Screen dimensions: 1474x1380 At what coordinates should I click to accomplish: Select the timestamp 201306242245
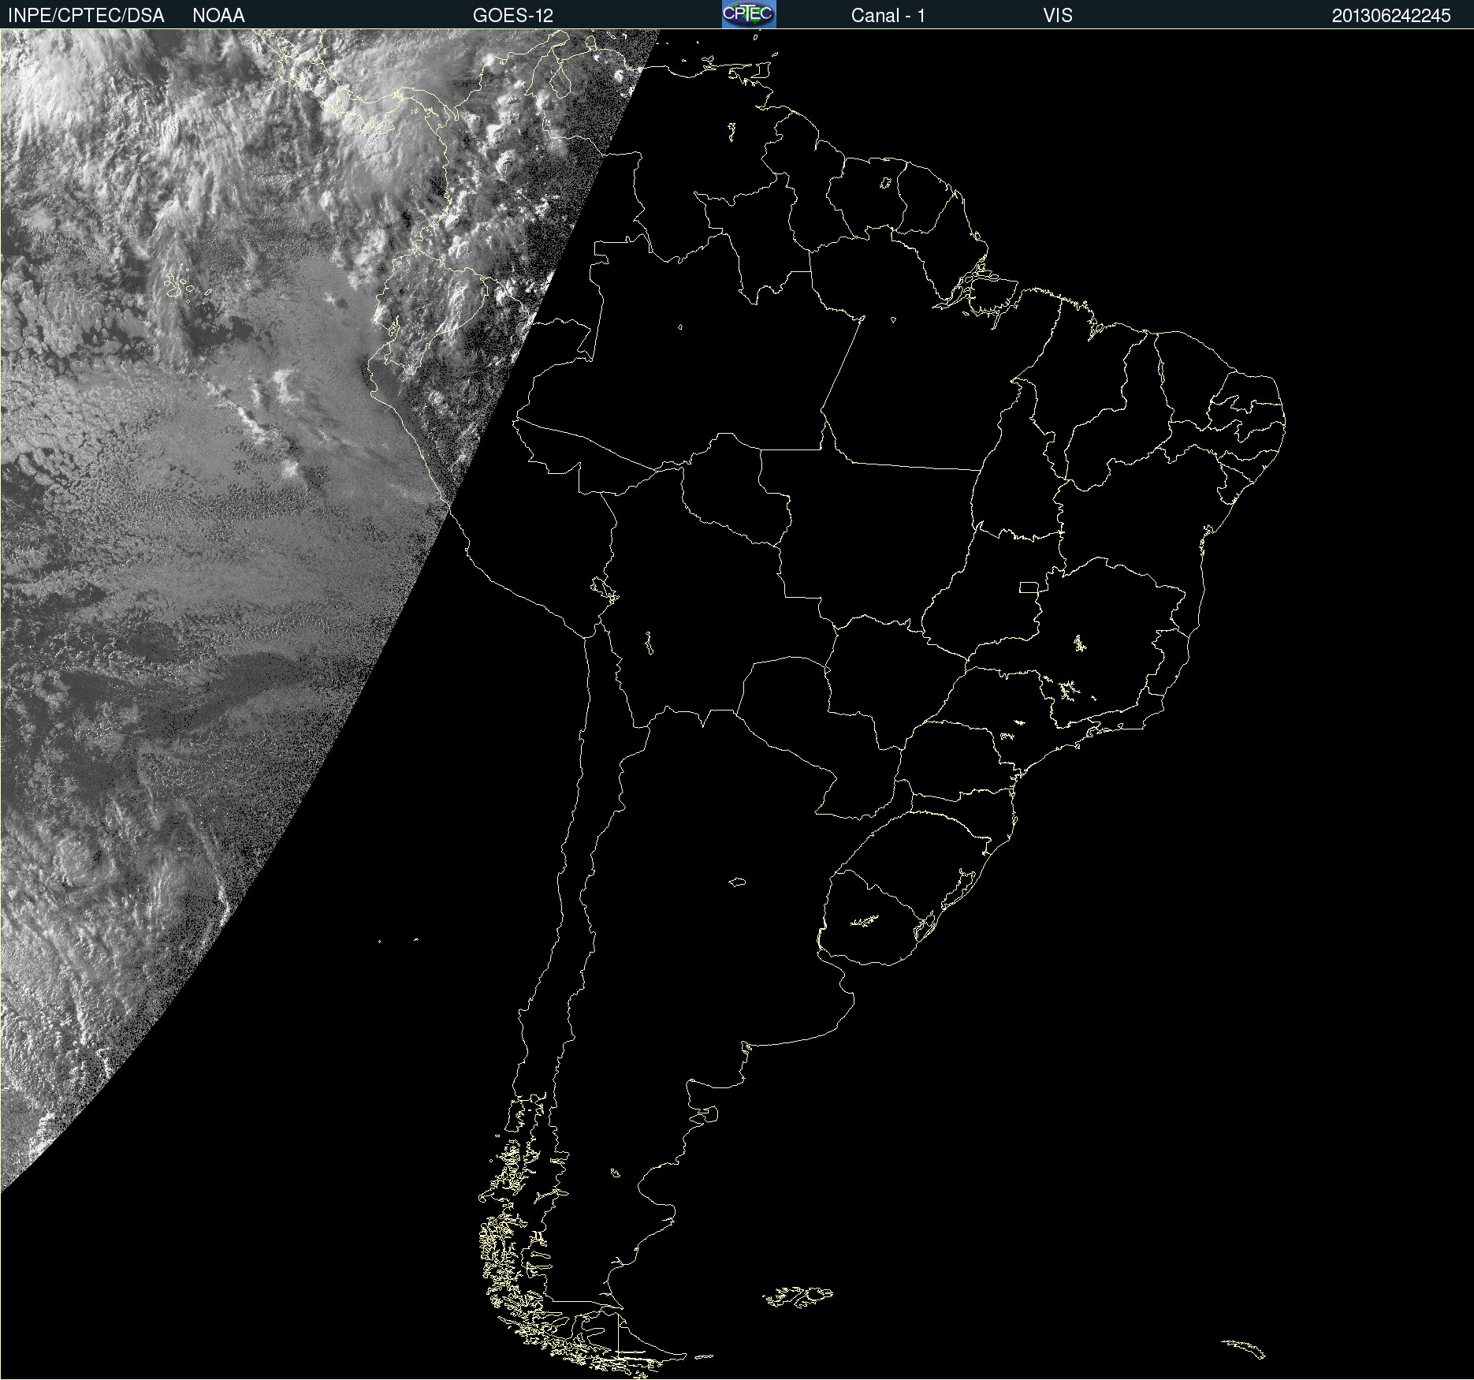coord(1391,16)
